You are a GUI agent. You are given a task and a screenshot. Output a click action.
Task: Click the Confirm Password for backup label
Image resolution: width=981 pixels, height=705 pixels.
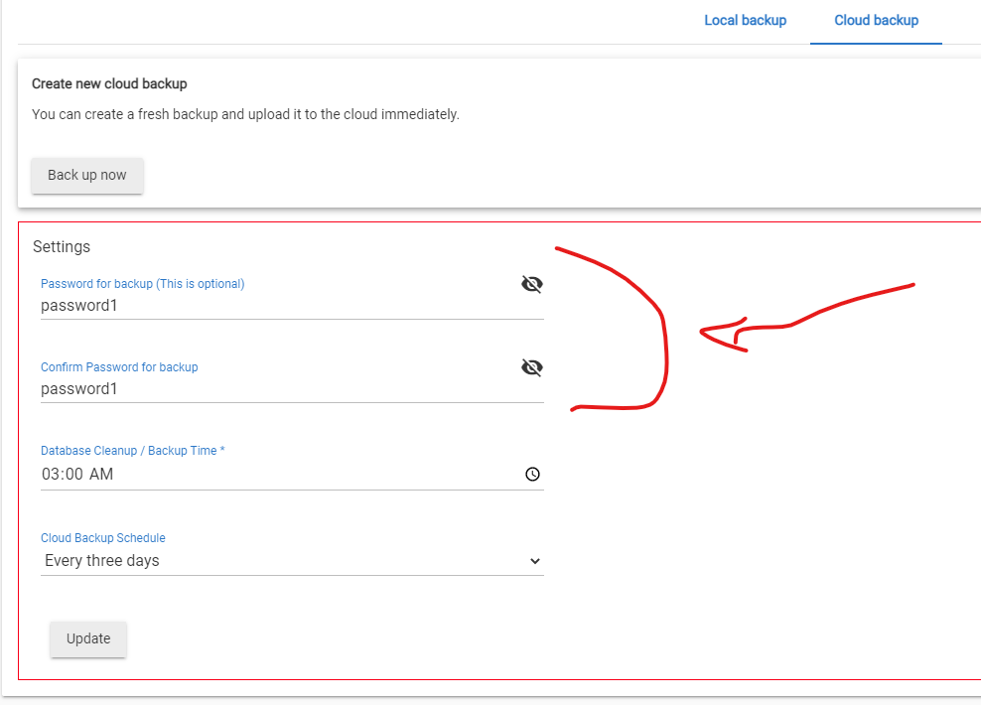(119, 367)
